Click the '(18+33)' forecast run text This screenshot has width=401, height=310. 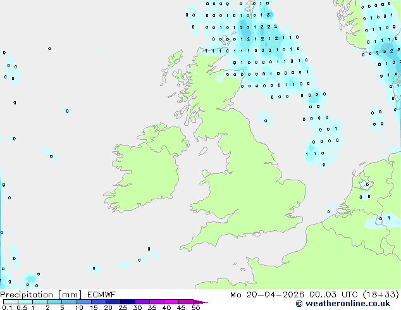[381, 295]
